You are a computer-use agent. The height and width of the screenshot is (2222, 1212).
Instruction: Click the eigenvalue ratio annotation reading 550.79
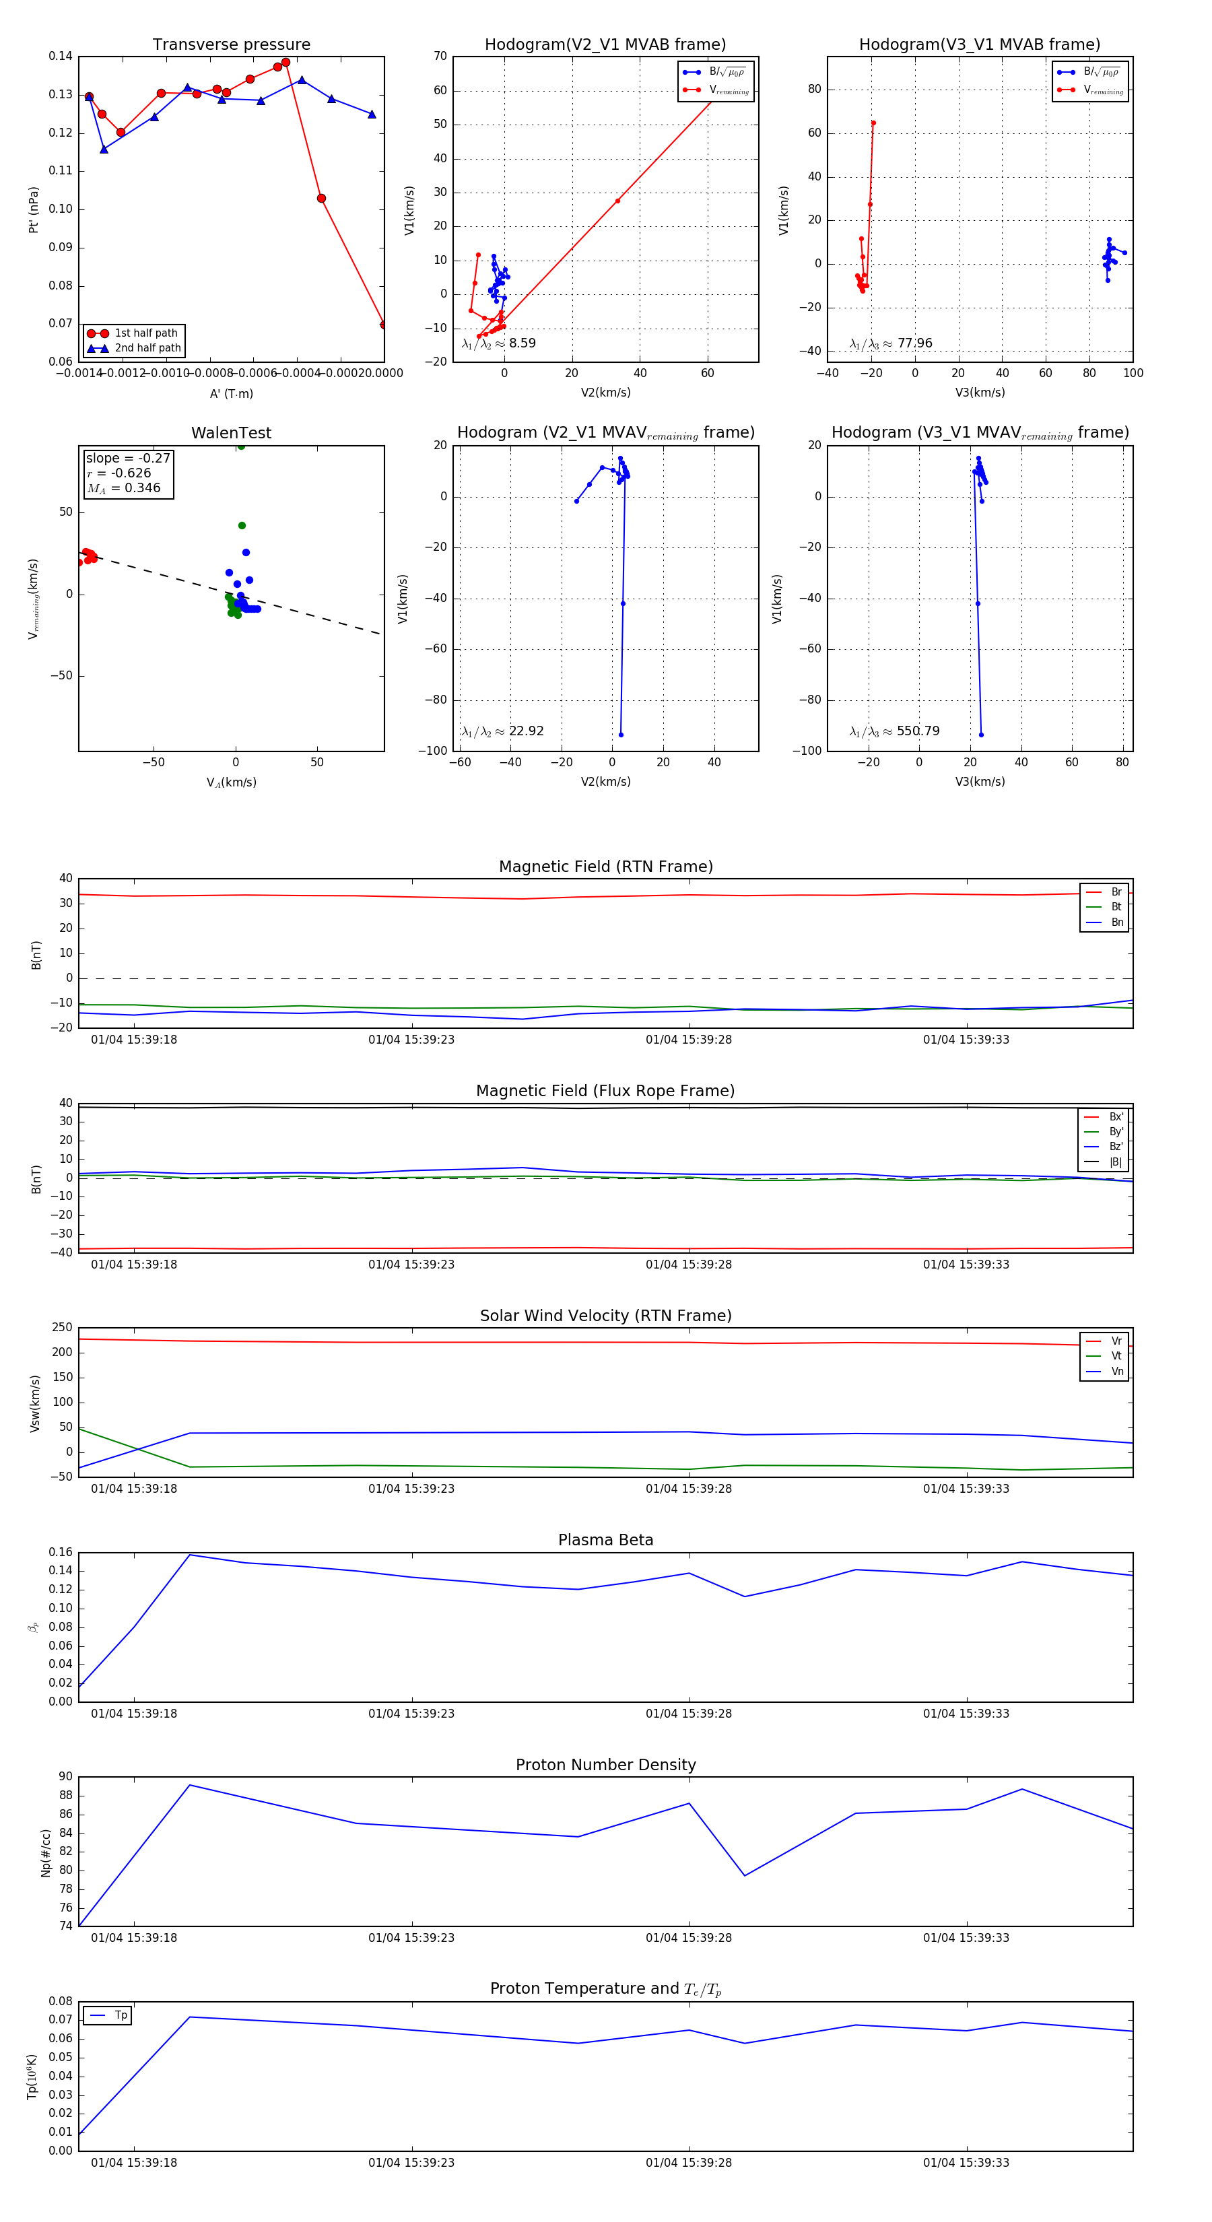coord(894,731)
